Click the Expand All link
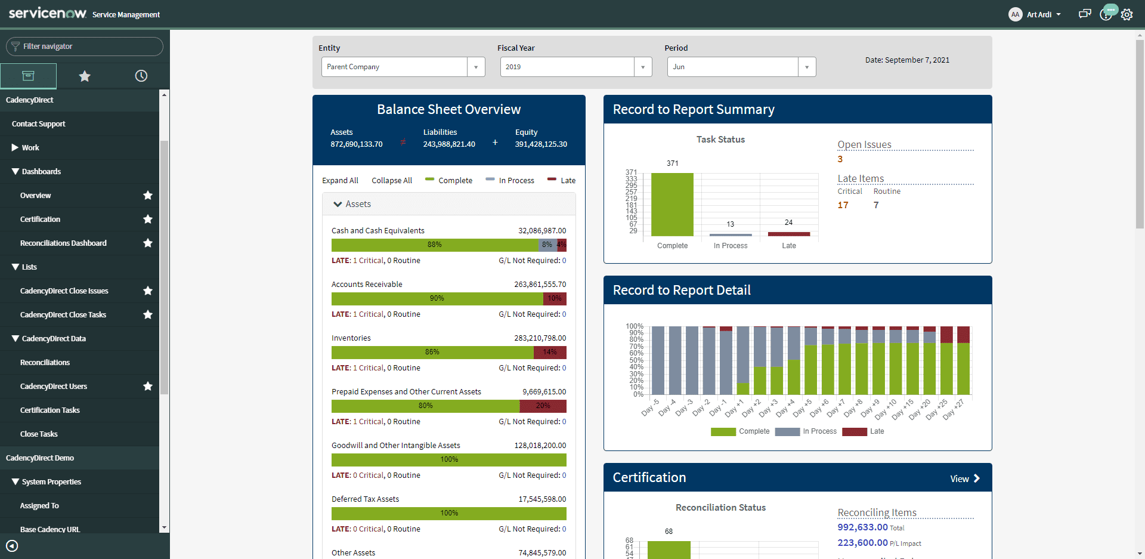This screenshot has width=1145, height=559. (340, 180)
